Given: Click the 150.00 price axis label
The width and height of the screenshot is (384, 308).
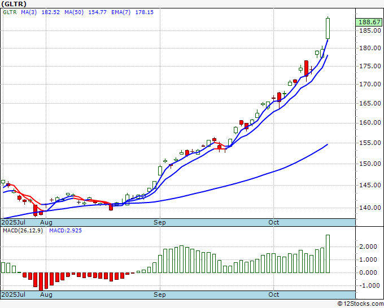Looking at the screenshot, I should point(370,164).
